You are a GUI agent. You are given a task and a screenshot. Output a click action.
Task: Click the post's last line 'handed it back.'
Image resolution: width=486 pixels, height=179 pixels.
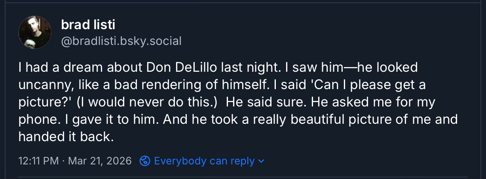click(66, 137)
